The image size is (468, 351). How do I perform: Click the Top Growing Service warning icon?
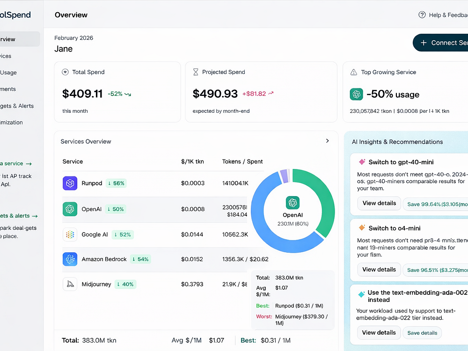tap(354, 72)
